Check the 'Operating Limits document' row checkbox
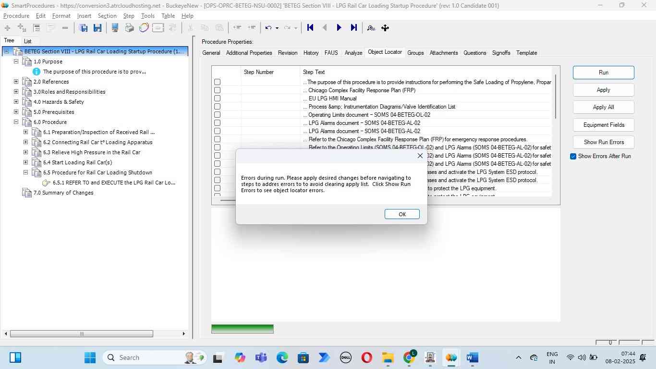This screenshot has width=656, height=369. tap(217, 115)
